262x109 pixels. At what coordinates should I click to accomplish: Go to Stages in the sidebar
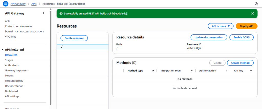pyautogui.click(x=9, y=60)
